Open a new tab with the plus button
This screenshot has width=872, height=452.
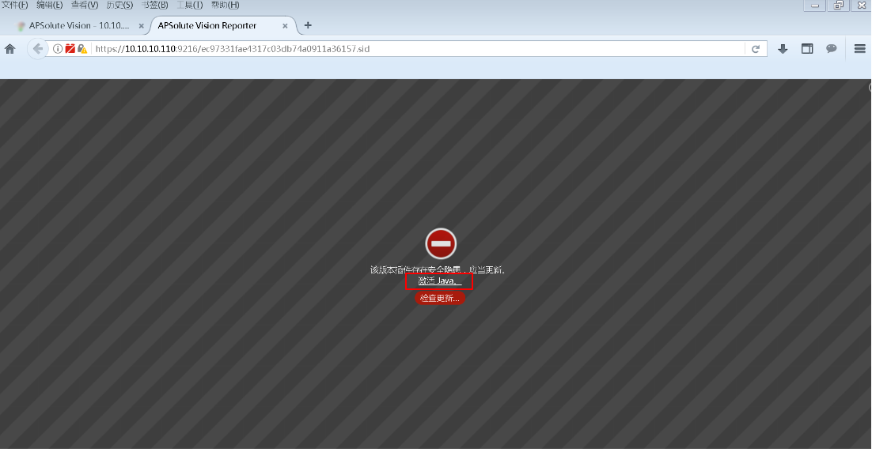click(x=308, y=25)
